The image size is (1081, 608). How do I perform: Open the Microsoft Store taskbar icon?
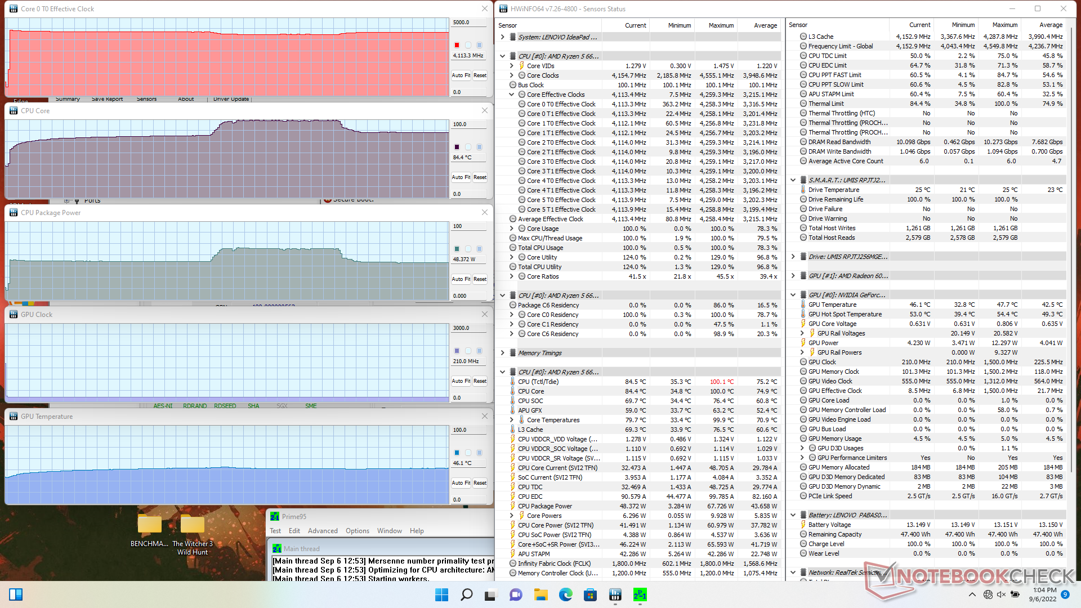(590, 594)
